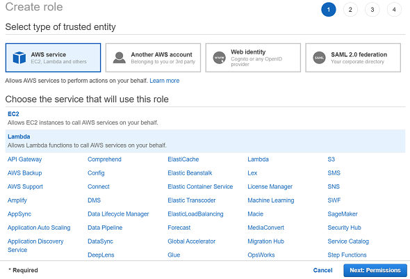
Task: Click the SAML federation round icon
Action: [x=319, y=58]
